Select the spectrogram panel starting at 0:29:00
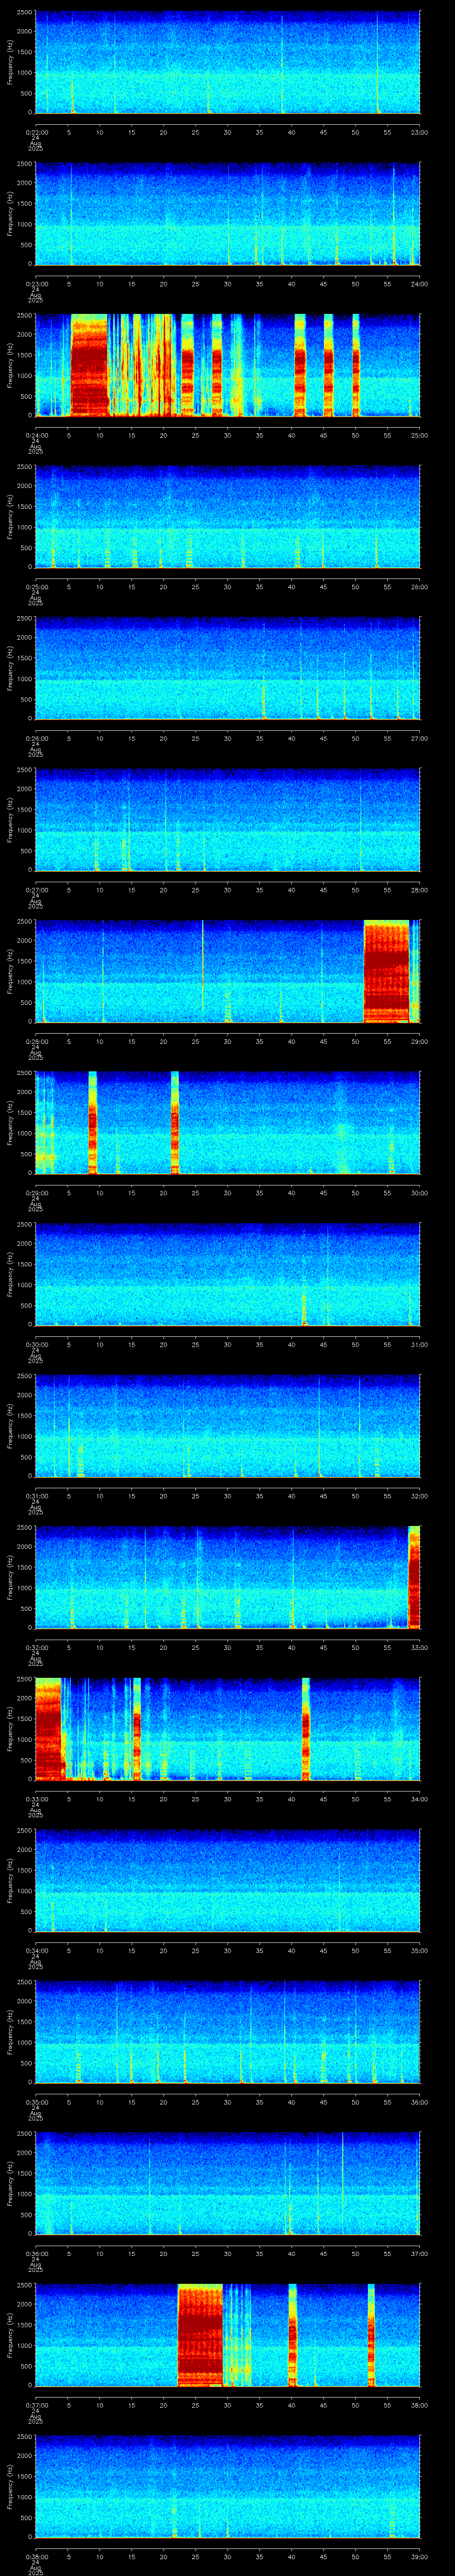The image size is (455, 2576). pyautogui.click(x=228, y=1123)
